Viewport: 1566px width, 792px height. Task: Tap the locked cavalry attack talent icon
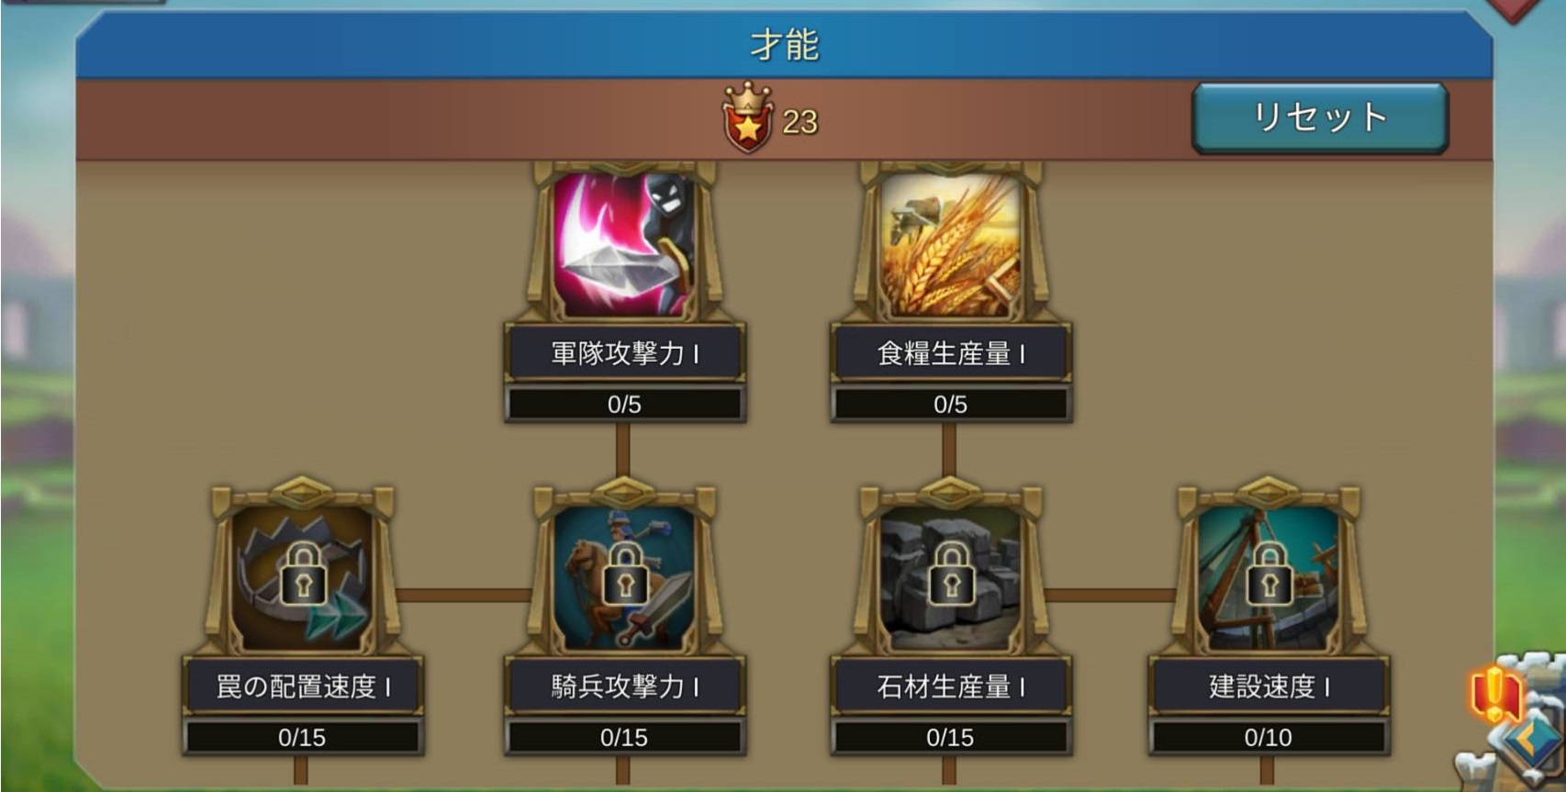pos(624,576)
